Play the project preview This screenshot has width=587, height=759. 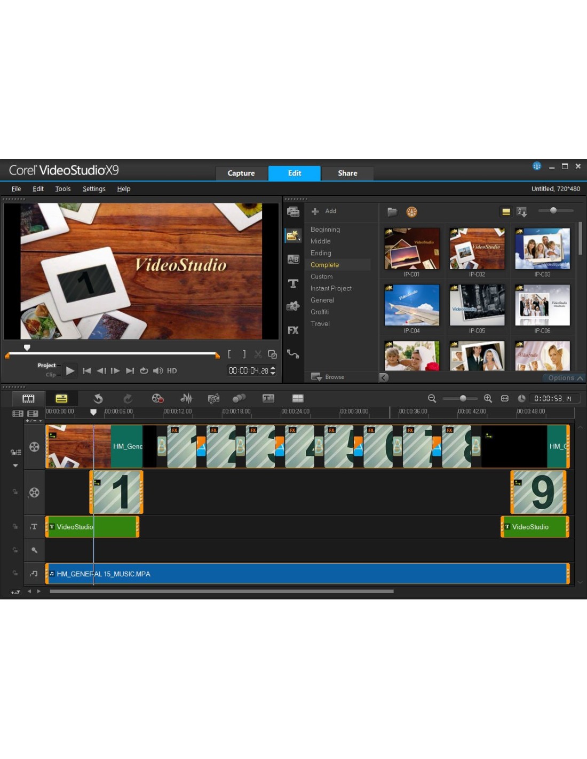(x=70, y=370)
